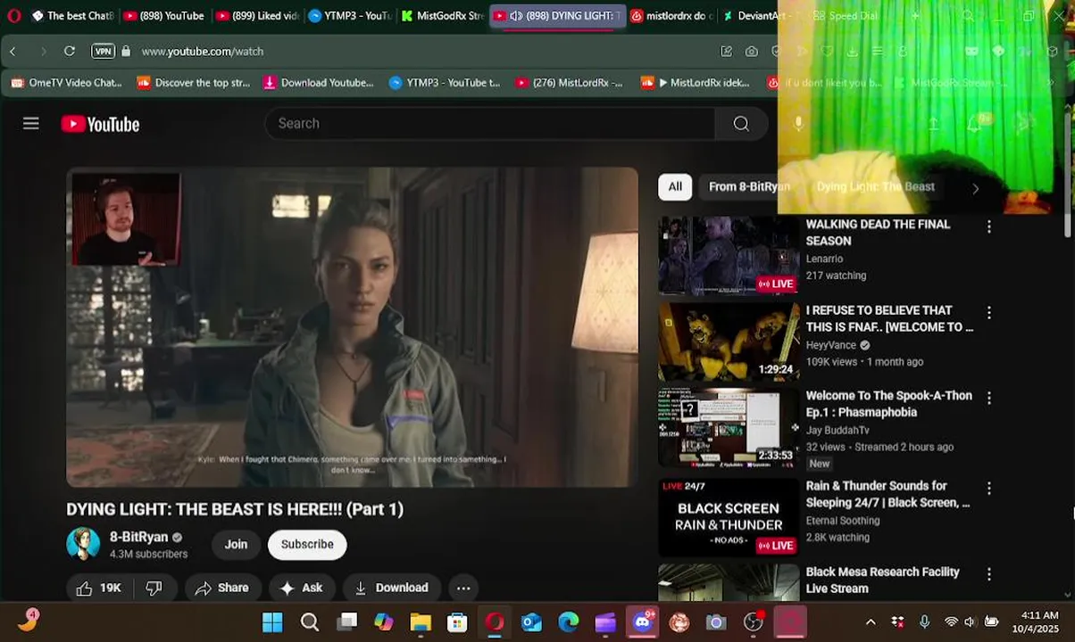Open the Walking Dead Final Season thumbnail
1075x642 pixels.
[x=729, y=256]
